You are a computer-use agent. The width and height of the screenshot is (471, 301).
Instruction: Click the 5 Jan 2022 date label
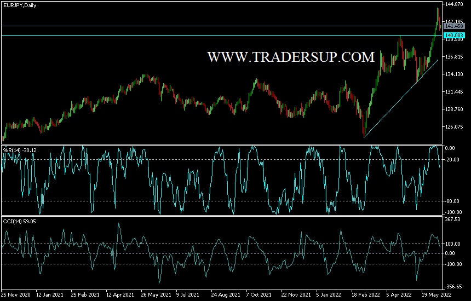pyautogui.click(x=329, y=294)
